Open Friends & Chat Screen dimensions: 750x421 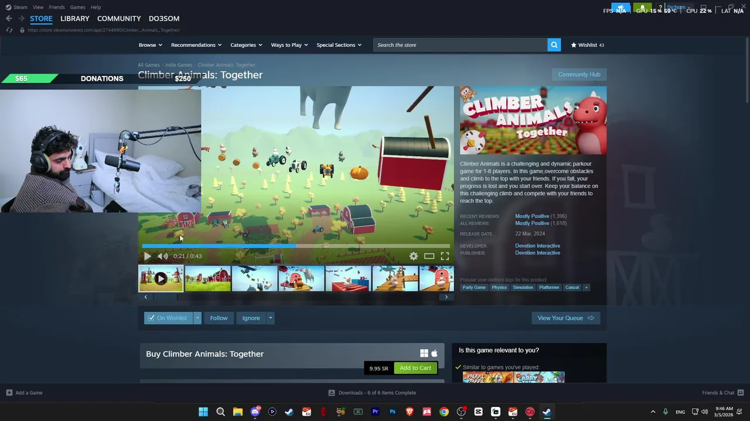(722, 393)
